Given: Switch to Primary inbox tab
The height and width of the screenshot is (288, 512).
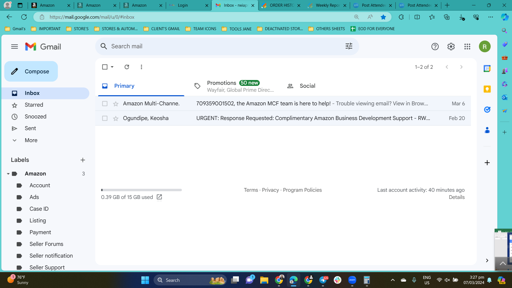Looking at the screenshot, I should pyautogui.click(x=141, y=86).
